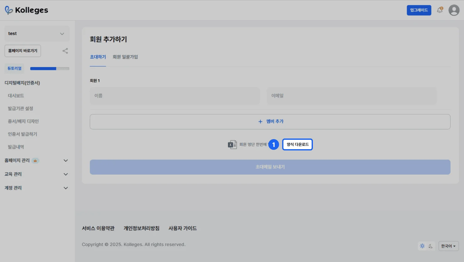Select the 초대하기 tab
This screenshot has width=464, height=262.
click(x=98, y=57)
